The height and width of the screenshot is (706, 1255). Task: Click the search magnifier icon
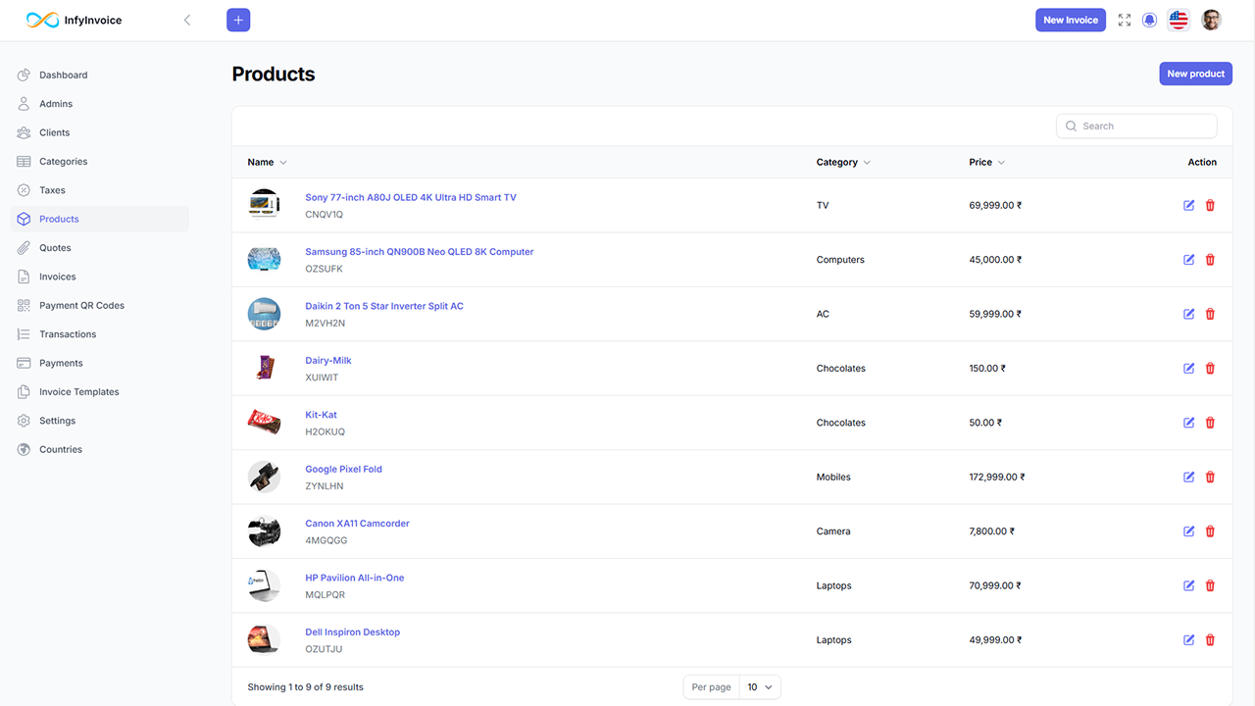[x=1071, y=126]
